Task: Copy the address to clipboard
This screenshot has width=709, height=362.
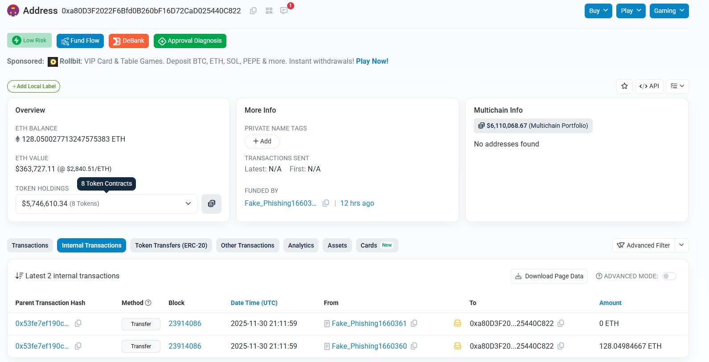Action: 253,11
